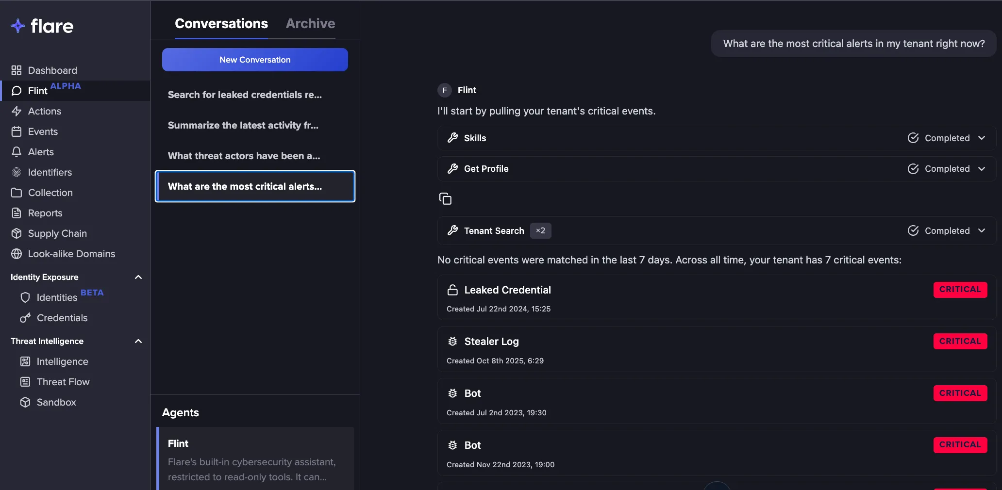Click the wrench icon beside Skills

(452, 138)
